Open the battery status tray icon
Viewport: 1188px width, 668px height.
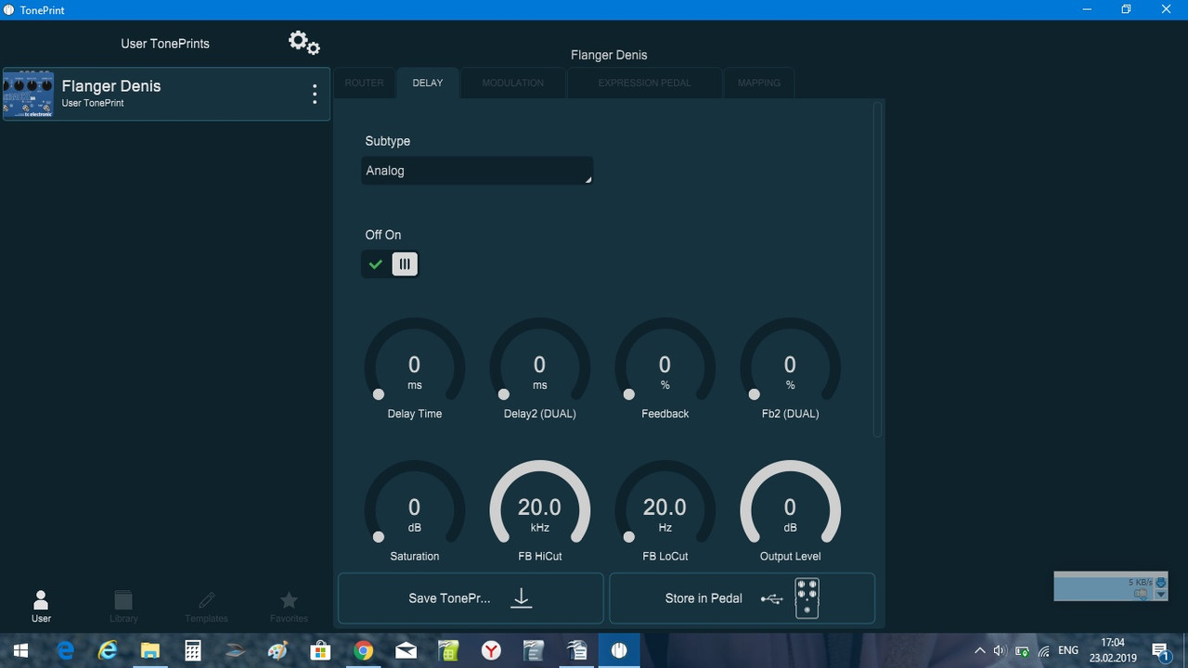click(1022, 651)
